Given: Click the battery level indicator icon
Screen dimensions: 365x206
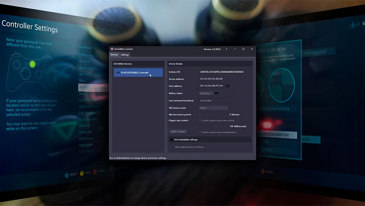Looking at the screenshot, I should [x=216, y=93].
